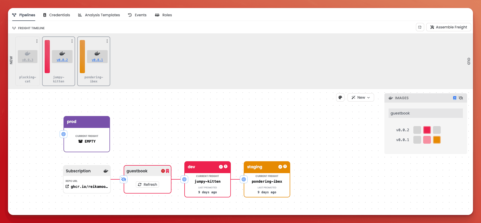
Task: Select the pondering-ibex freight card
Action: (x=94, y=61)
